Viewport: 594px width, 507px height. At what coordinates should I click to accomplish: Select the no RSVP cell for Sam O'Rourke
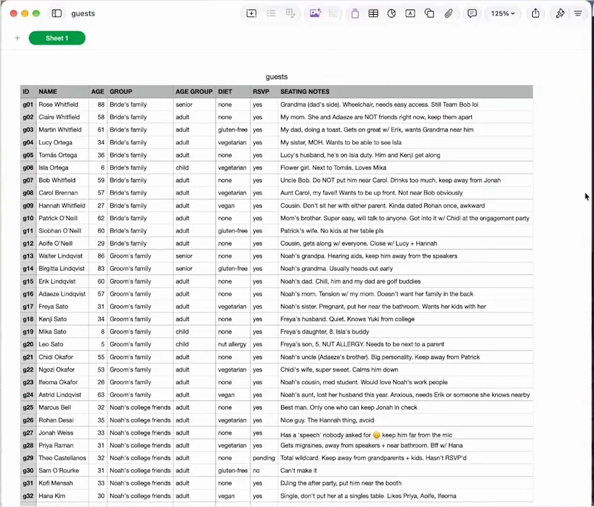pos(264,471)
